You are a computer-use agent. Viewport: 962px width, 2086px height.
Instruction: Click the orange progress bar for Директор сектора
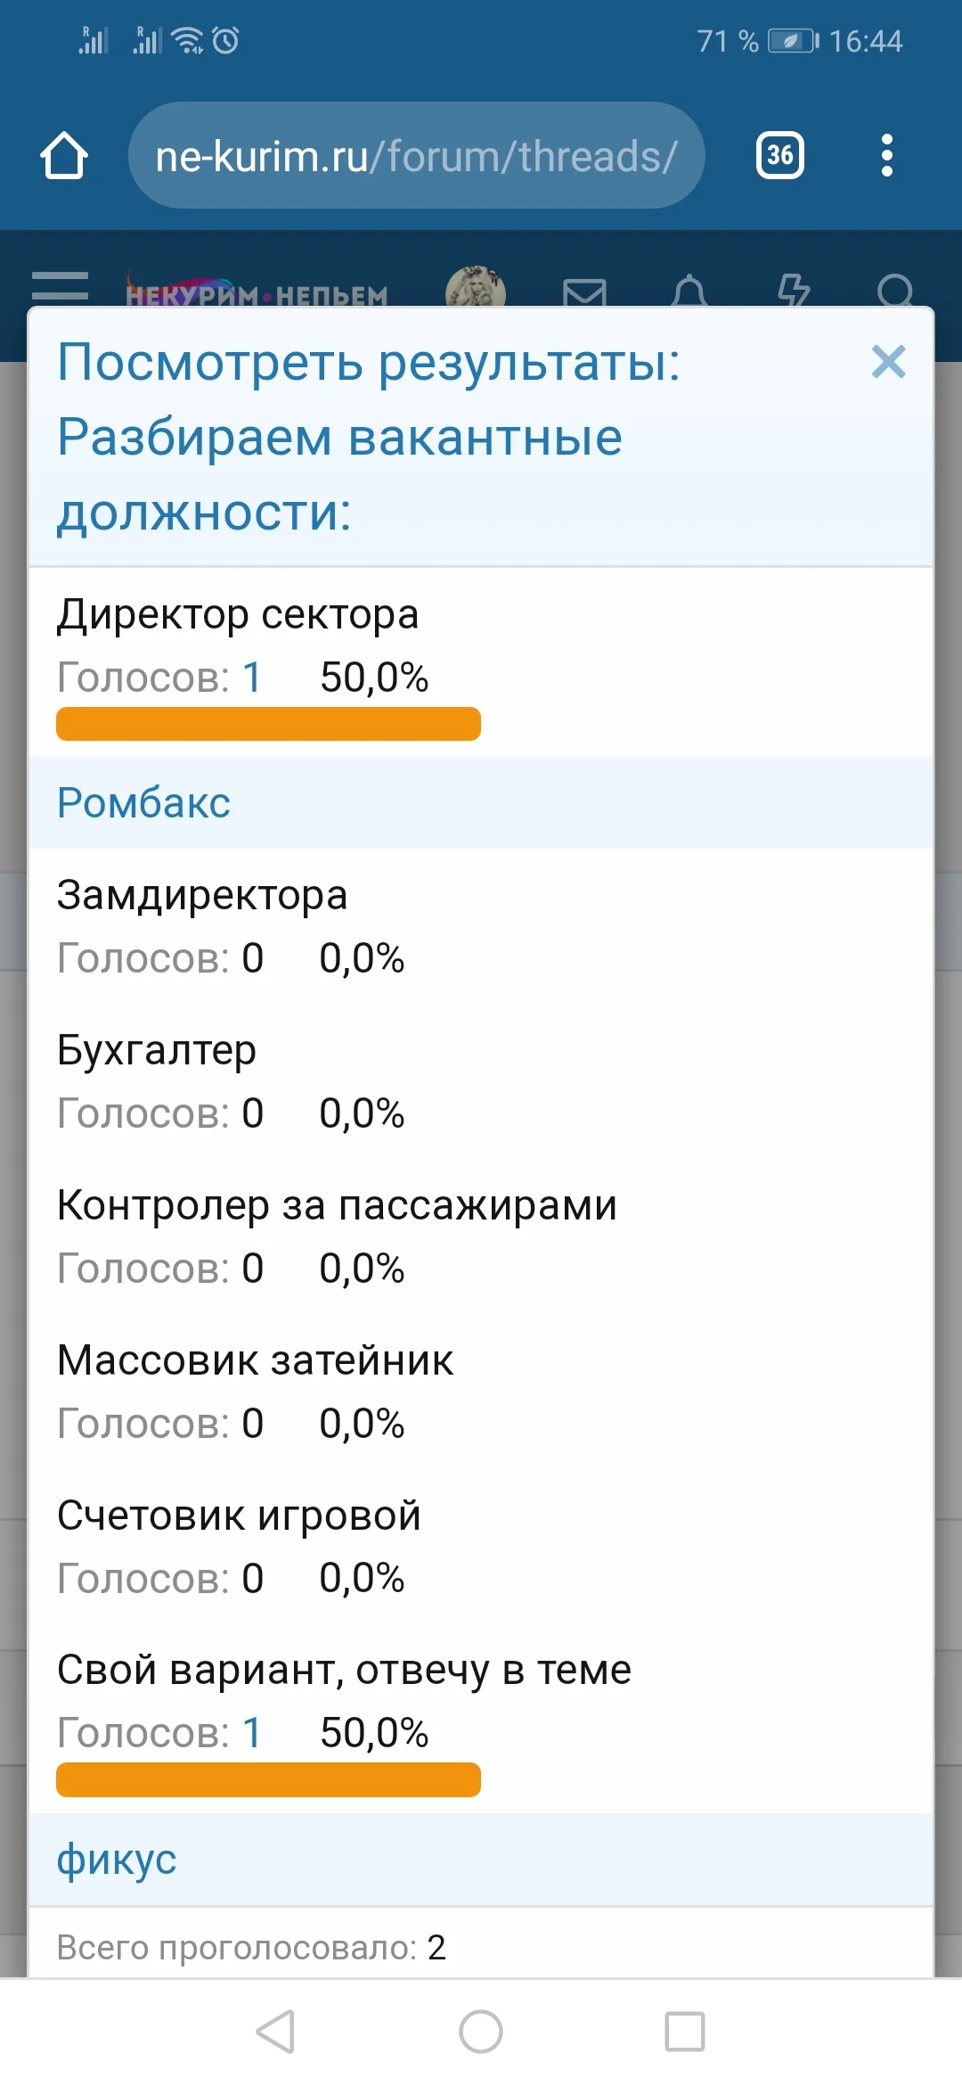pos(267,724)
